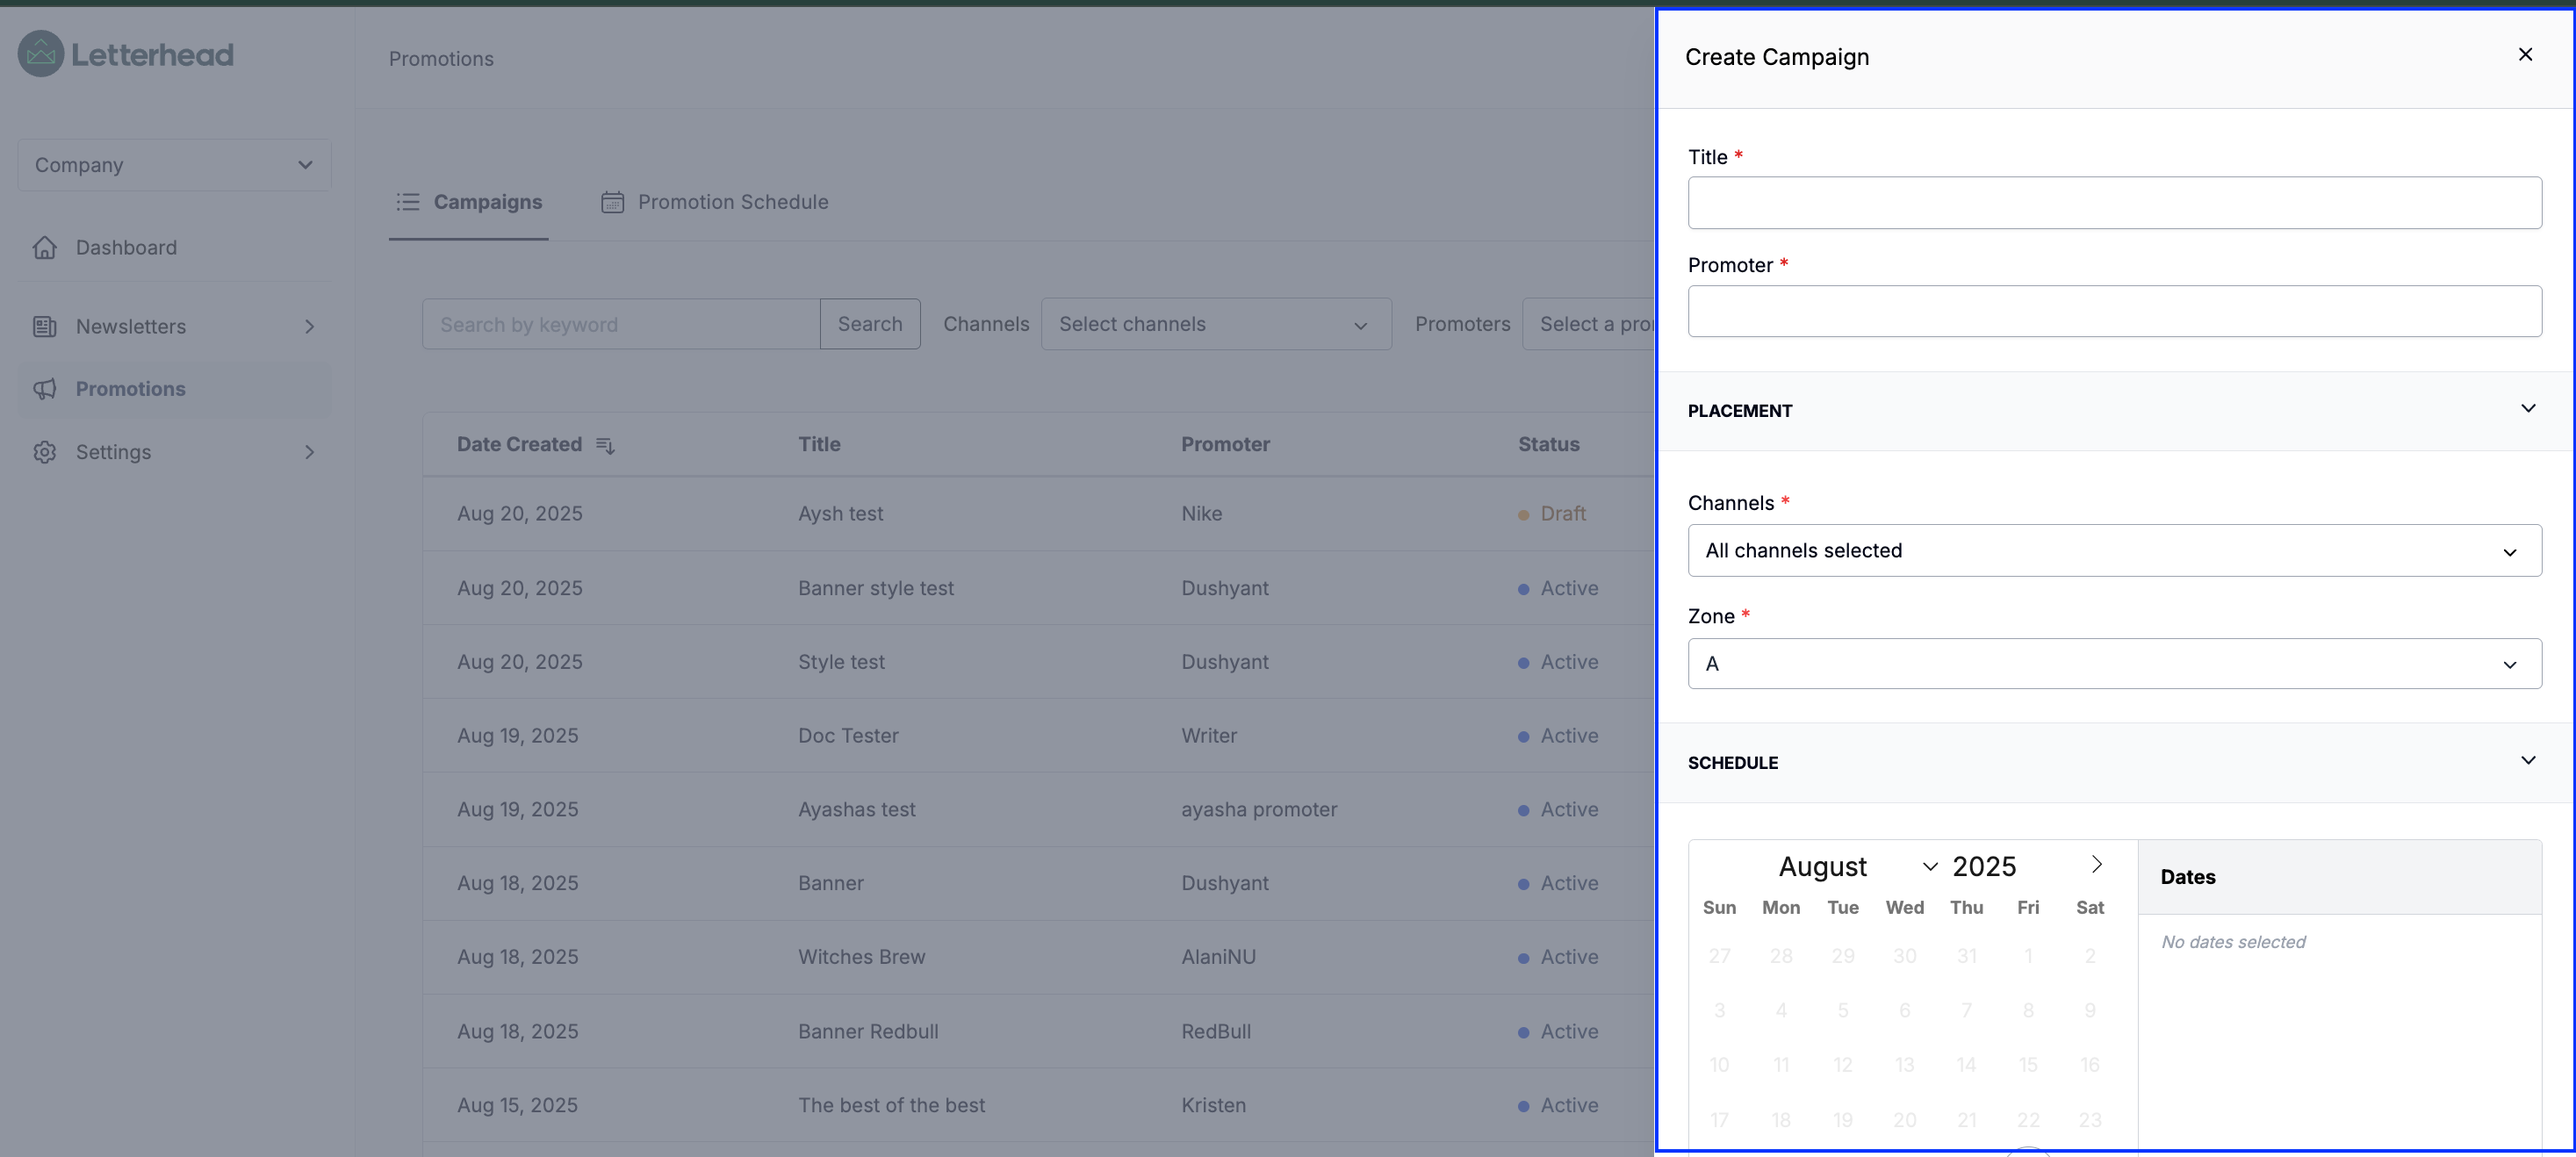Open the Dashboard home icon
The image size is (2576, 1157).
[x=45, y=247]
